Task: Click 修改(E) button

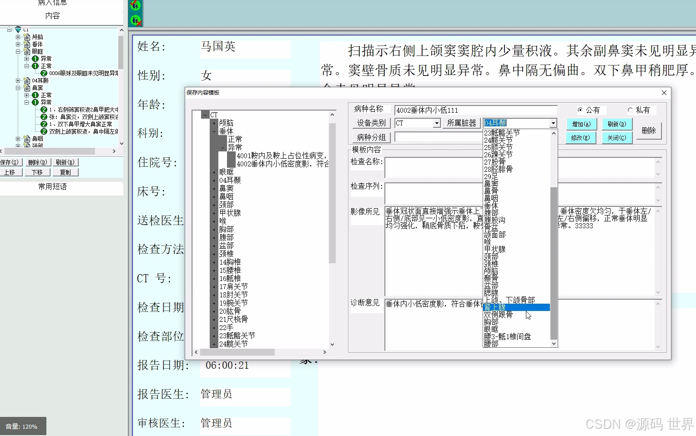Action: pos(581,138)
